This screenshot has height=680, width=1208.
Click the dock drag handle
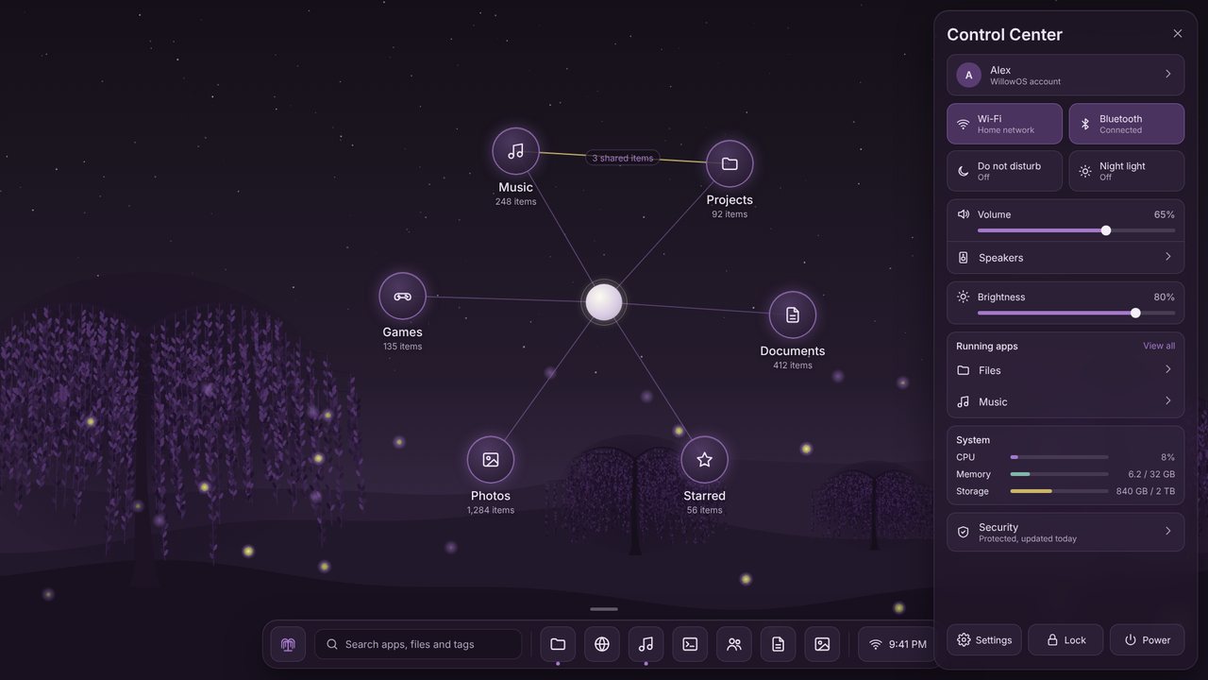604,609
